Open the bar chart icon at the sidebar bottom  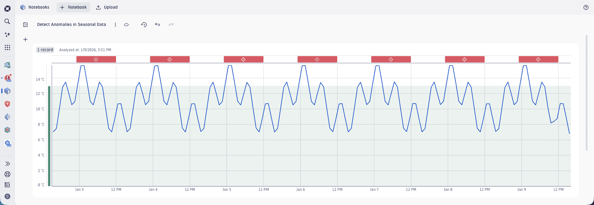tap(7, 185)
